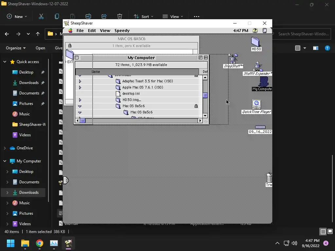The image size is (335, 251).
Task: Expand the Apple Mac OS 7.6.1 (ISO) folder
Action: pos(80,87)
